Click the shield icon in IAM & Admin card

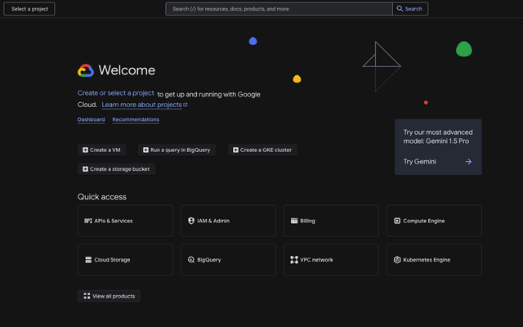pyautogui.click(x=191, y=221)
